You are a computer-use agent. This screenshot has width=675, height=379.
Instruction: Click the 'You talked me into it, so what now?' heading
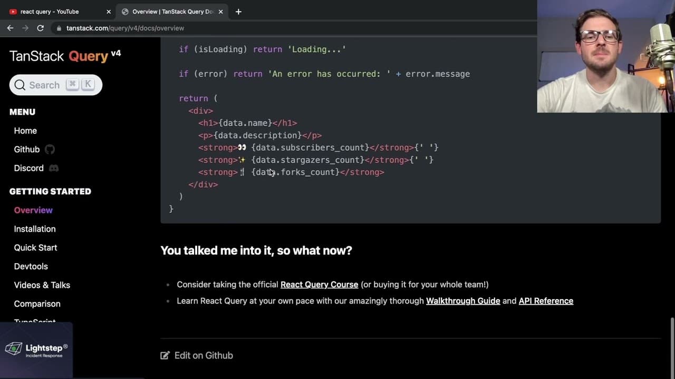(x=256, y=251)
